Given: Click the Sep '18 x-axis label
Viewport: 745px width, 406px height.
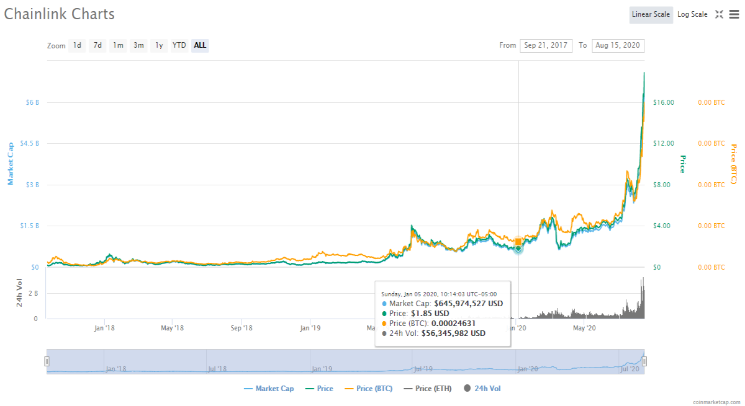Looking at the screenshot, I should point(241,328).
